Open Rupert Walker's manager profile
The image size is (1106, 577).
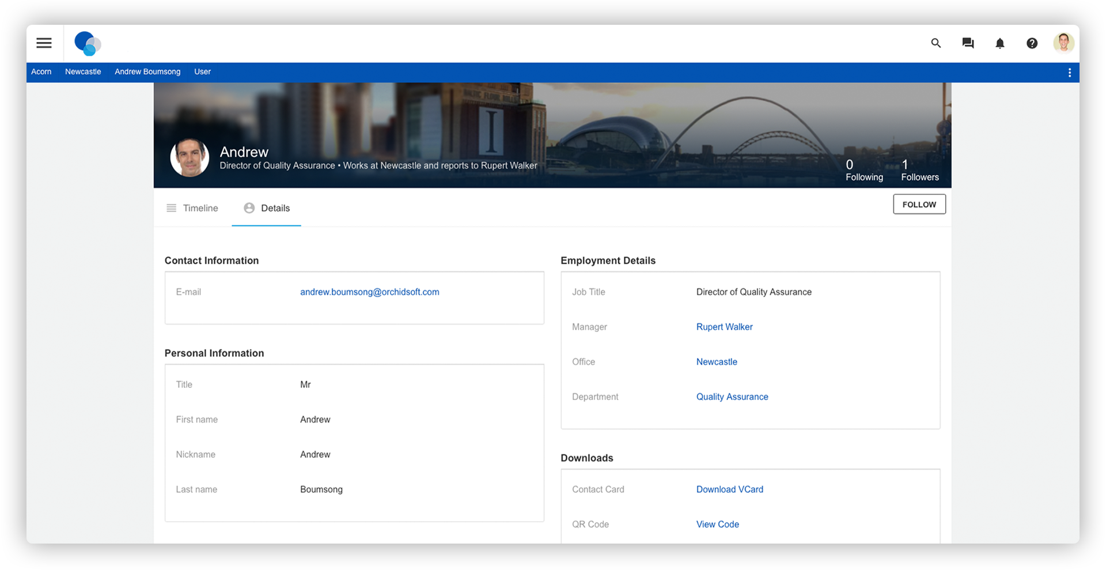[x=724, y=327]
